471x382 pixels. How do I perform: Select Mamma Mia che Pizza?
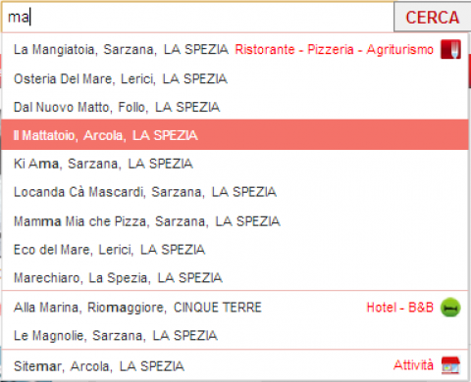point(235,221)
